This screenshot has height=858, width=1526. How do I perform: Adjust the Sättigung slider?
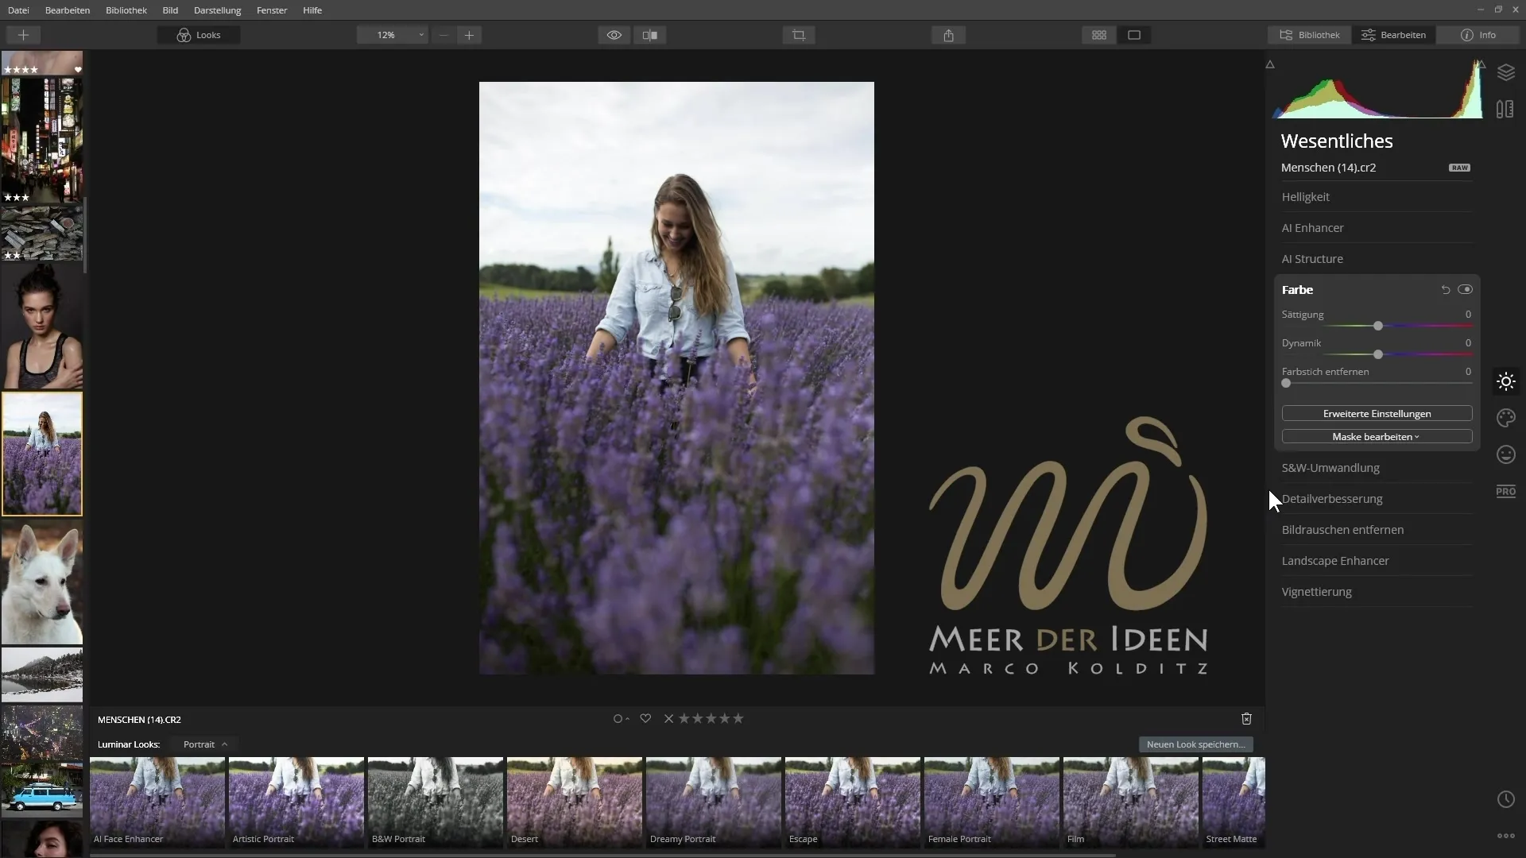pyautogui.click(x=1377, y=326)
